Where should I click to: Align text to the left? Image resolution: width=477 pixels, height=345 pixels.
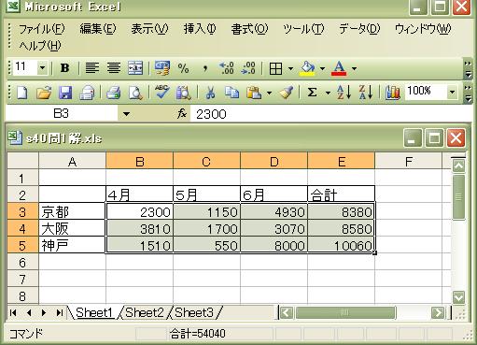92,68
